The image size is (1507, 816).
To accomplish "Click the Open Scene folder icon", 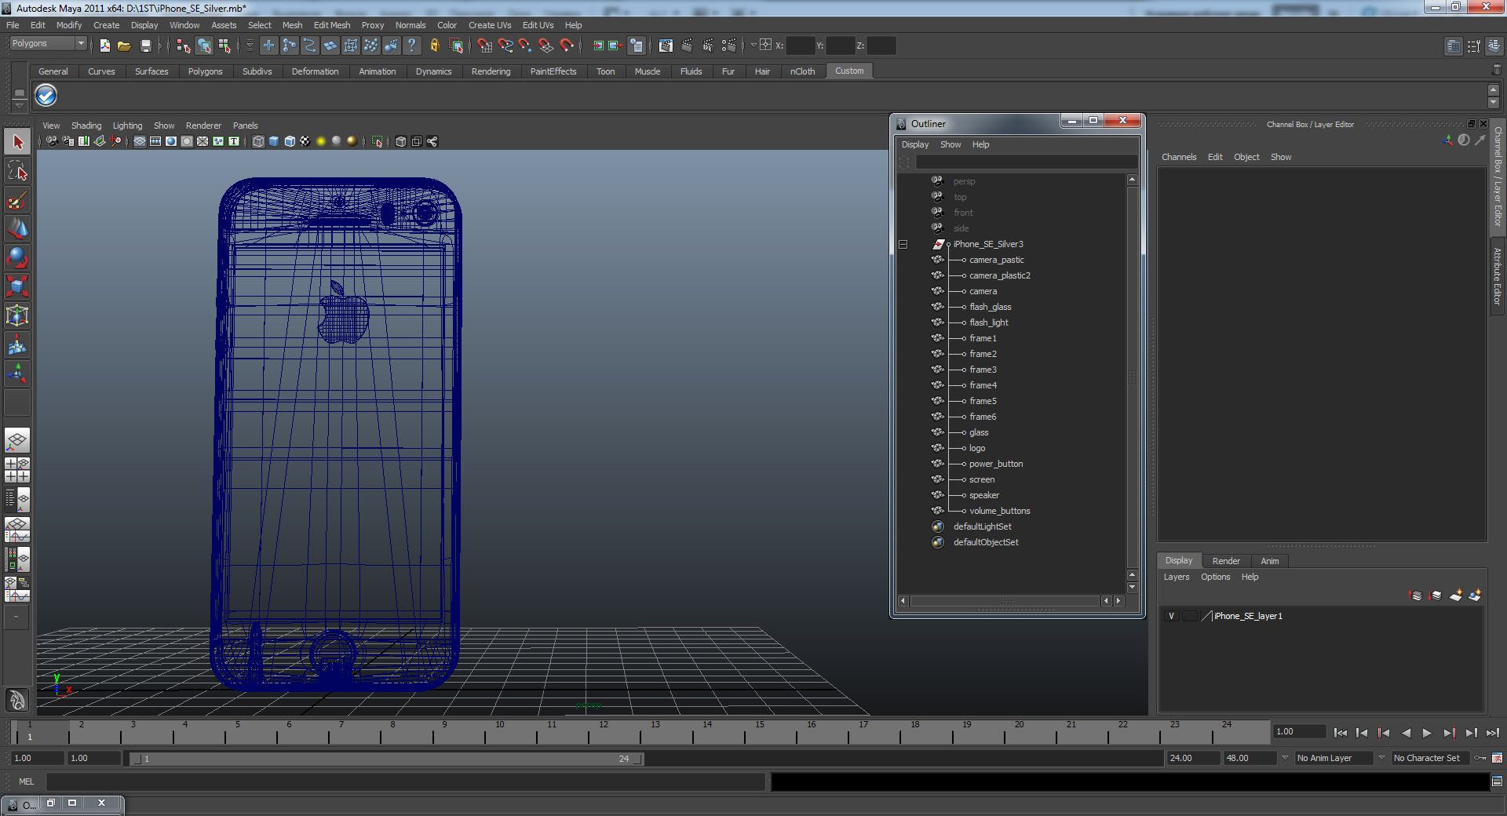I will click(x=124, y=46).
